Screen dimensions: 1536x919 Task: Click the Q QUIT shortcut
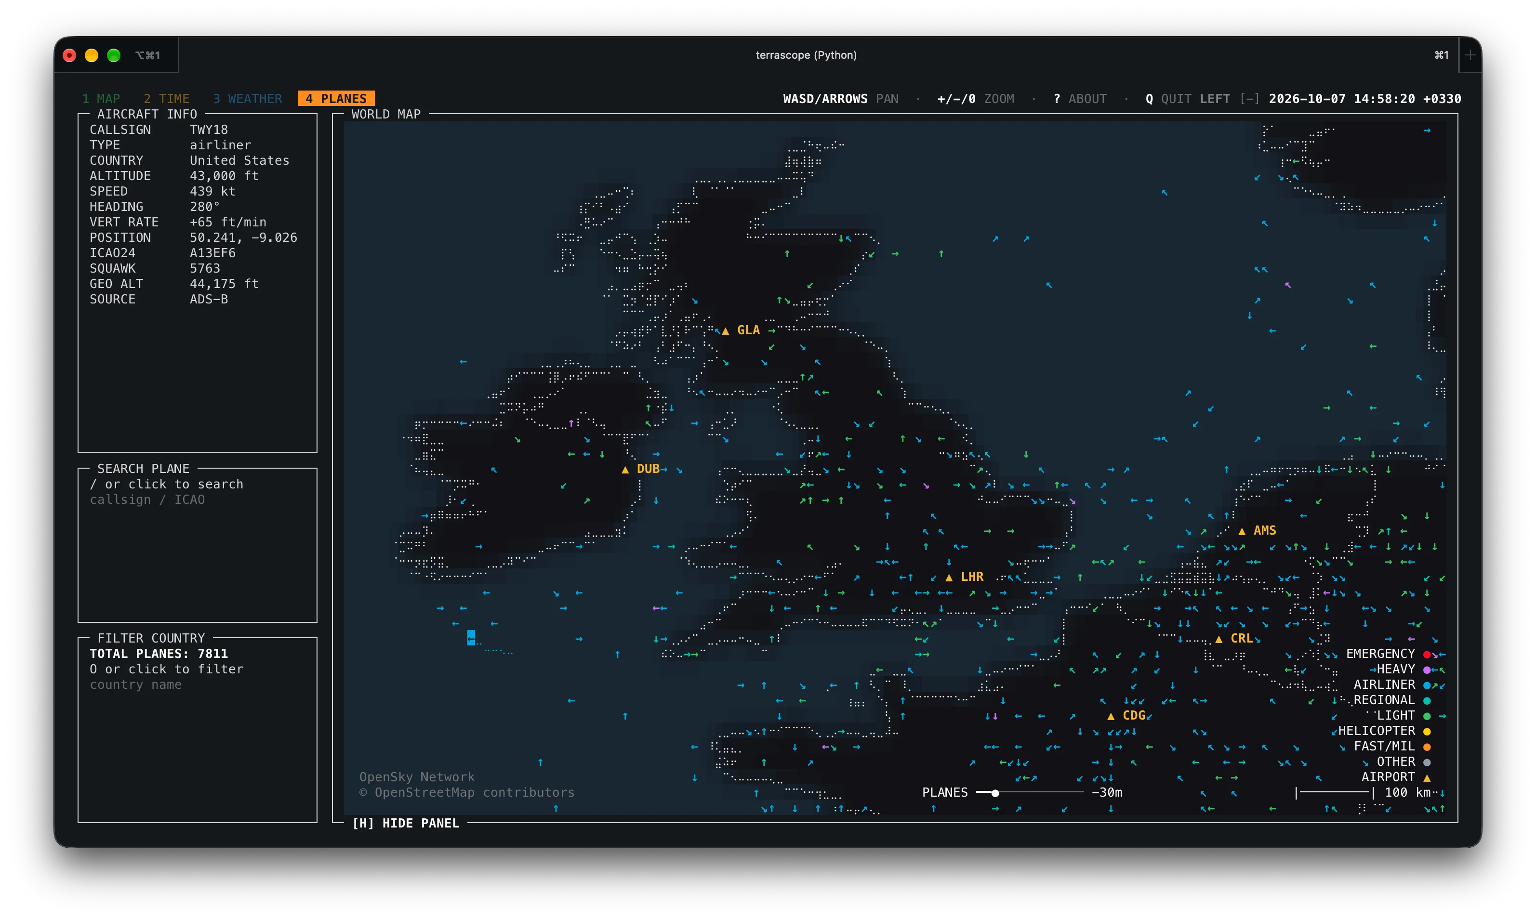click(1168, 98)
